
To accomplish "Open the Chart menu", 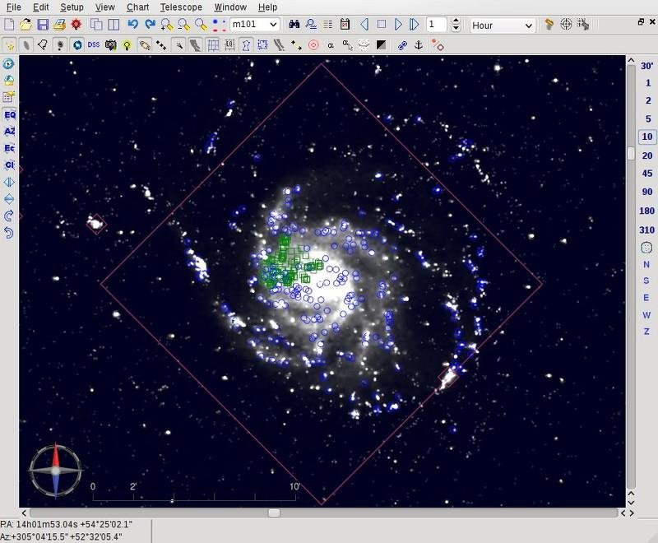I will click(137, 7).
